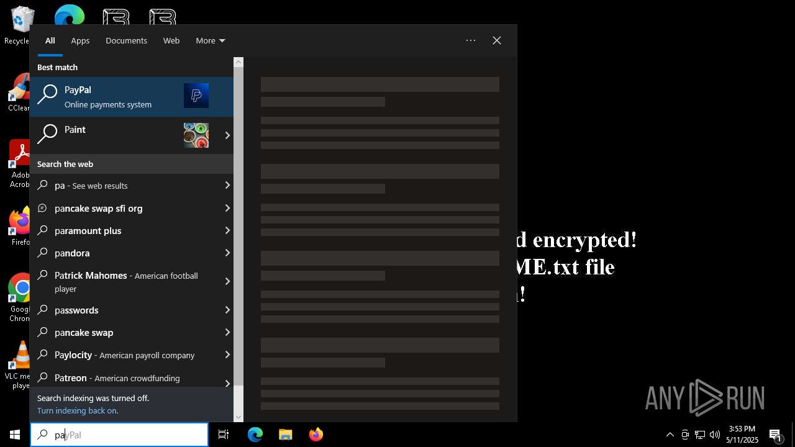Switch to the Apps search tab
The image size is (795, 447).
[x=80, y=40]
